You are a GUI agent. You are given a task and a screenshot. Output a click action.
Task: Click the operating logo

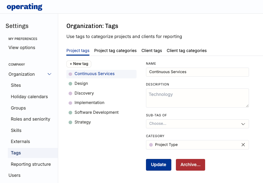click(24, 7)
